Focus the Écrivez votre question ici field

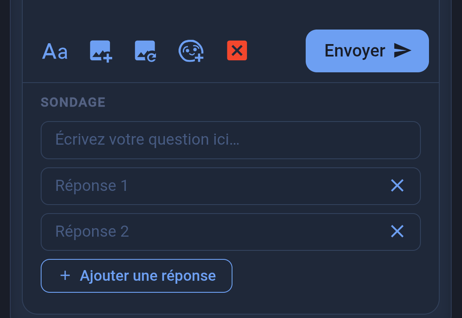(x=231, y=140)
